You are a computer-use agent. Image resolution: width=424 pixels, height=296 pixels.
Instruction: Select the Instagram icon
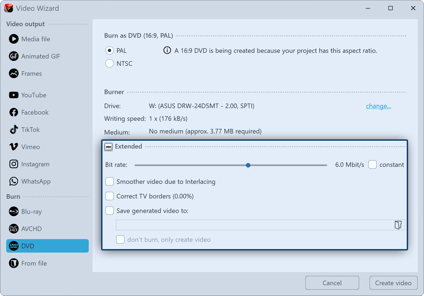point(14,164)
